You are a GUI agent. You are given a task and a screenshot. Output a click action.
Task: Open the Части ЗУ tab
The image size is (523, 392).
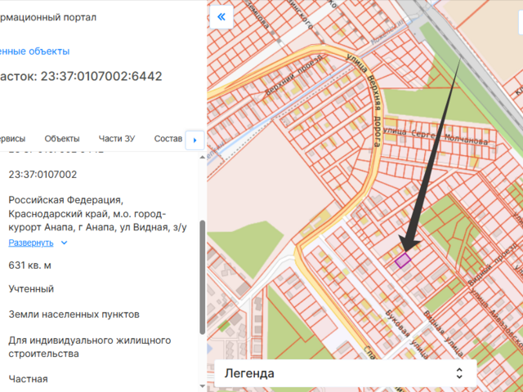click(117, 138)
